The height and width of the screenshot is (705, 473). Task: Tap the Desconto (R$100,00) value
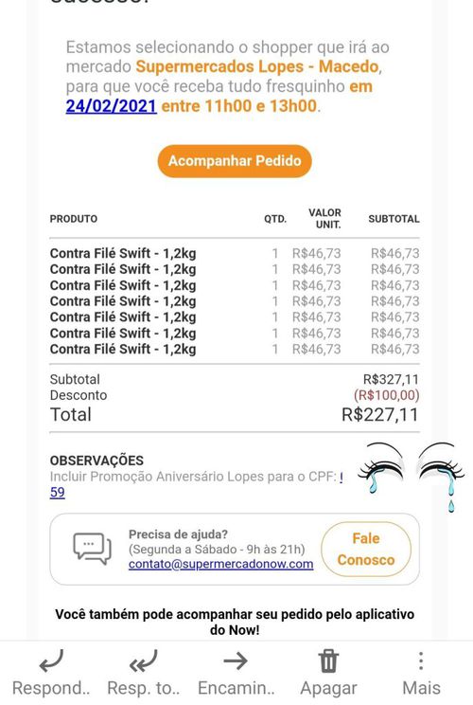coord(386,395)
